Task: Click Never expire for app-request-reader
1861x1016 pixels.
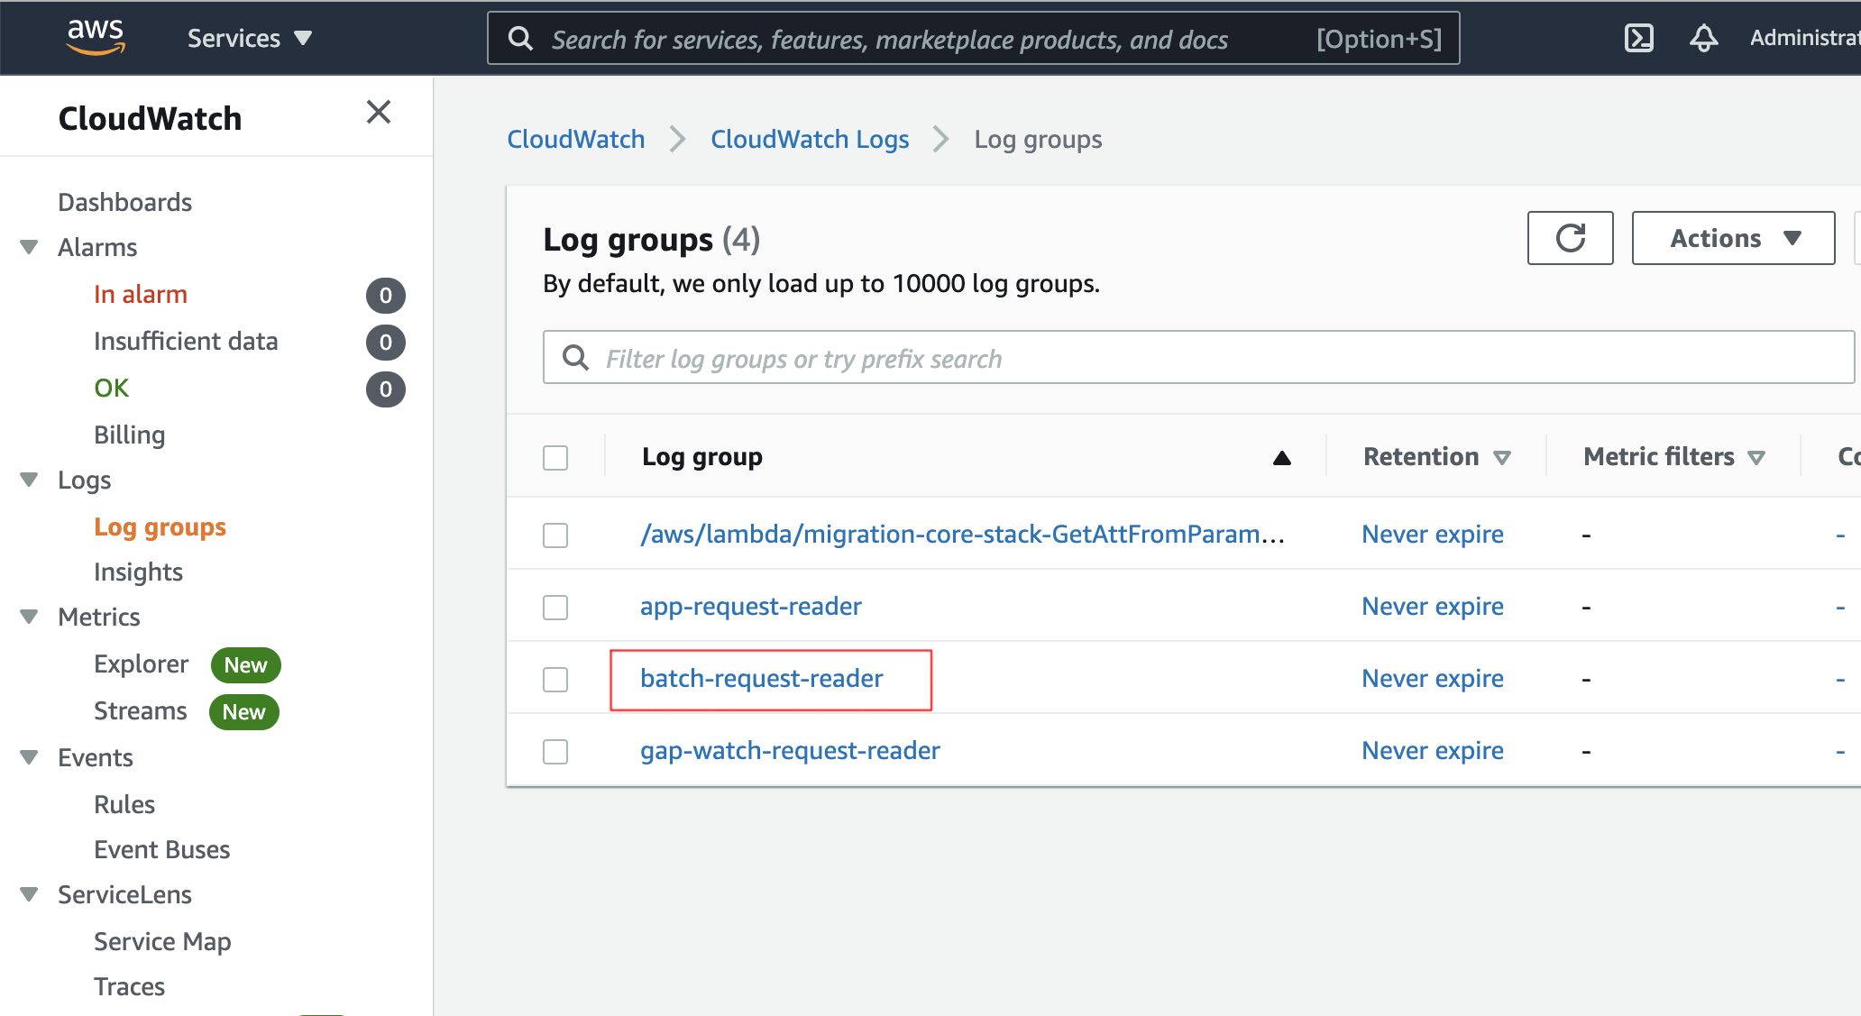Action: 1433,607
